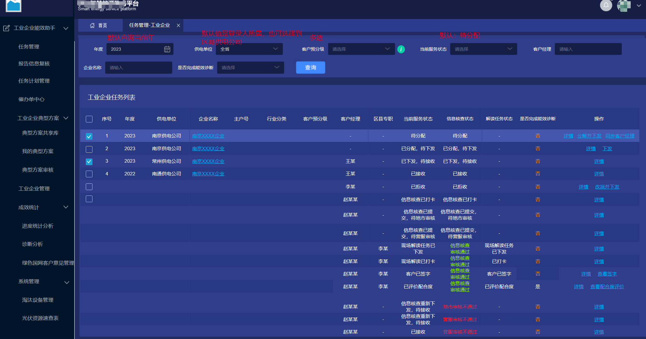Open the 南京XXXX企业 link in row 4
The height and width of the screenshot is (339, 646).
coord(208,174)
